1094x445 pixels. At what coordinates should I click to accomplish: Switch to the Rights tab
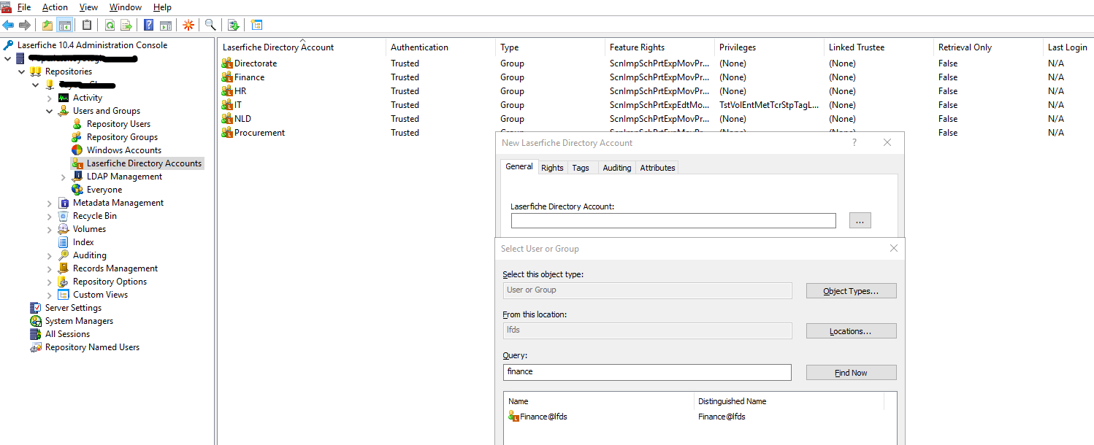(552, 168)
